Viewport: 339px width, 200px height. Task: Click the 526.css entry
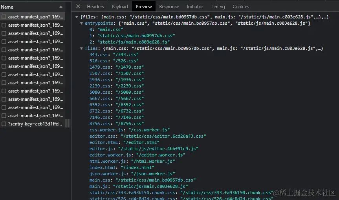coord(114,61)
